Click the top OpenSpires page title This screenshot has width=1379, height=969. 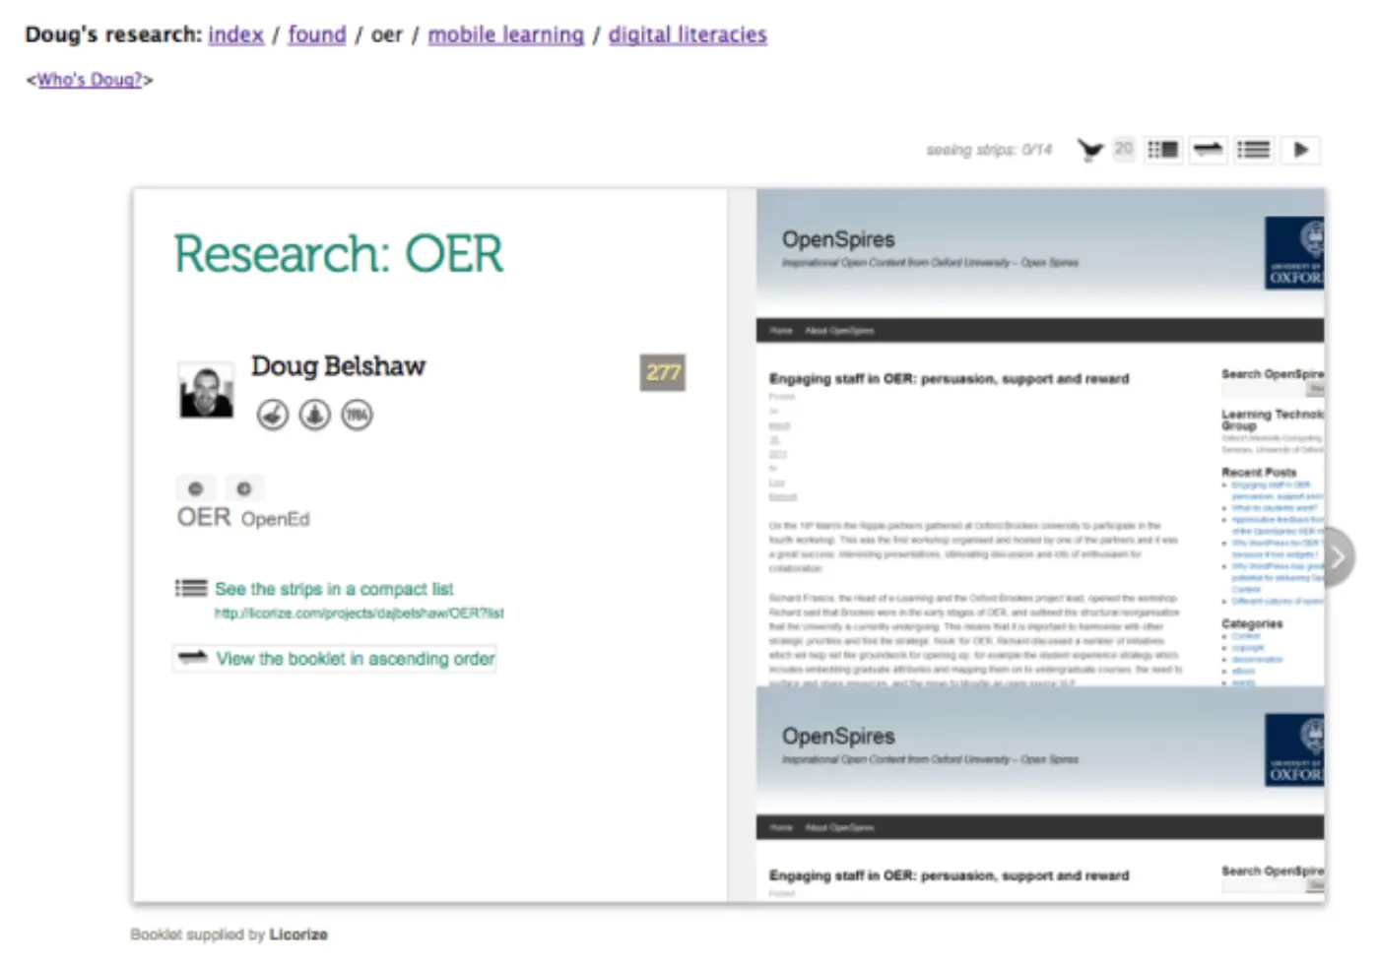[x=838, y=239]
